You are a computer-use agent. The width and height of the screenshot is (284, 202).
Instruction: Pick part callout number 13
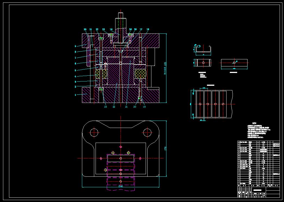coord(103,29)
